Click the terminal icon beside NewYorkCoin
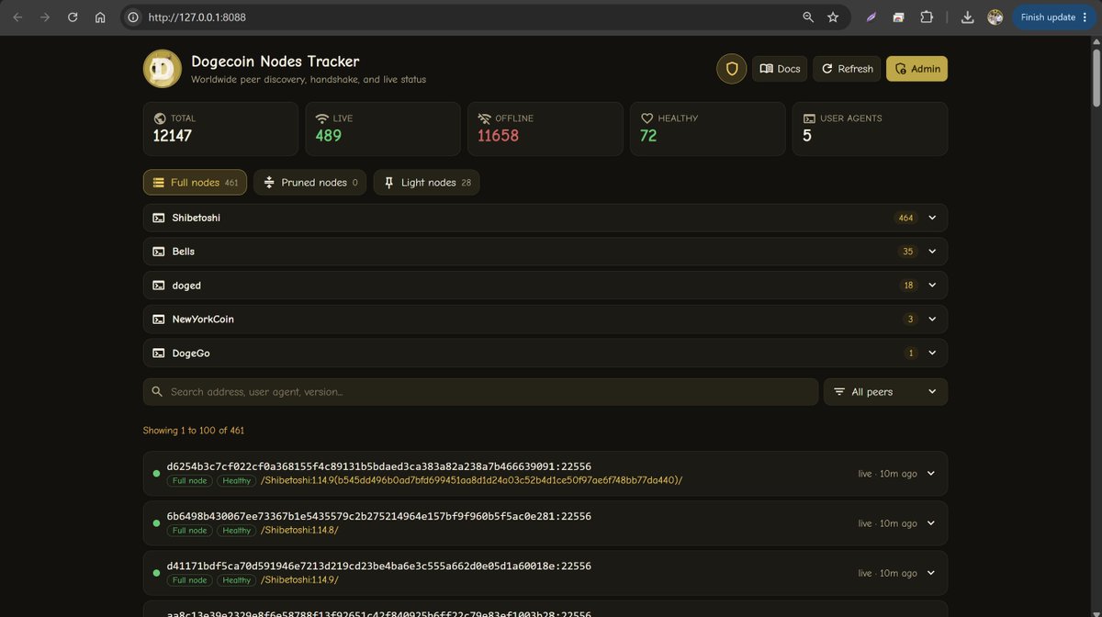The image size is (1102, 617). 159,320
